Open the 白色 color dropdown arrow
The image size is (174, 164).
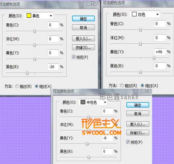coord(157,14)
